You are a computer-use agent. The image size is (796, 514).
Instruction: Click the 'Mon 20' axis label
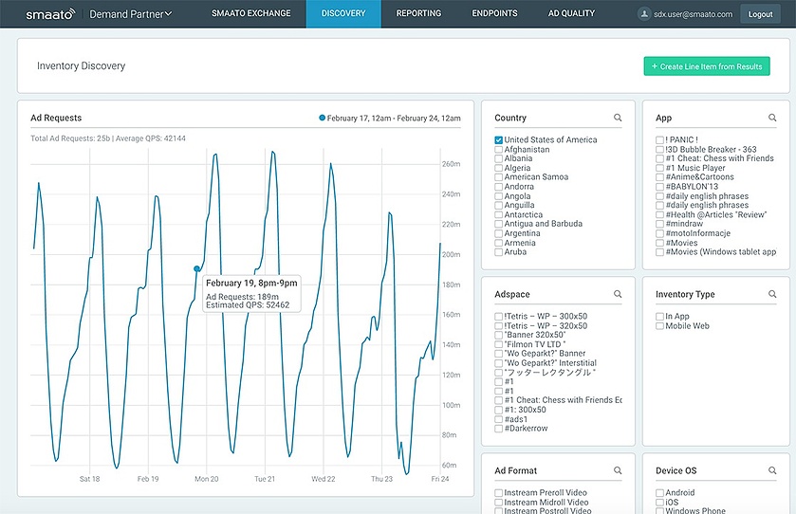[x=207, y=479]
